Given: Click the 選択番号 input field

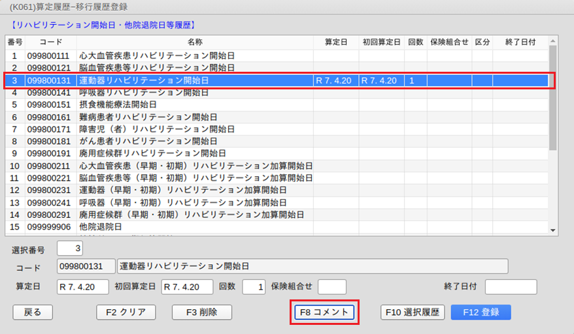Looking at the screenshot, I should click(x=69, y=249).
